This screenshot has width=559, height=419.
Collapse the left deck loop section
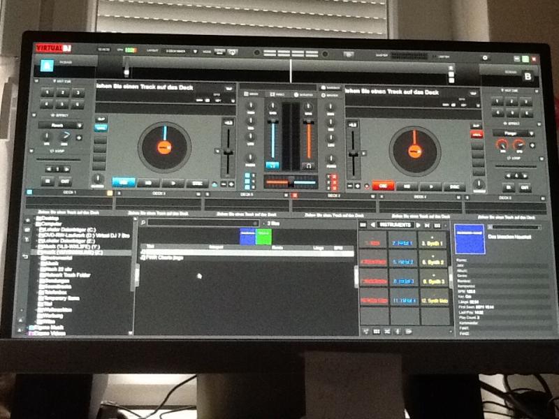pyautogui.click(x=31, y=151)
